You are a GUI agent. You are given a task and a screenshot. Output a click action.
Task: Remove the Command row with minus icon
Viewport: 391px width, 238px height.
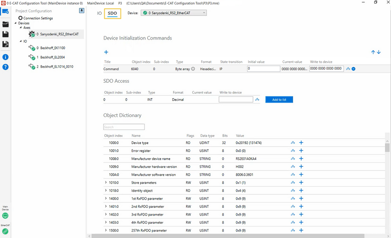click(354, 69)
